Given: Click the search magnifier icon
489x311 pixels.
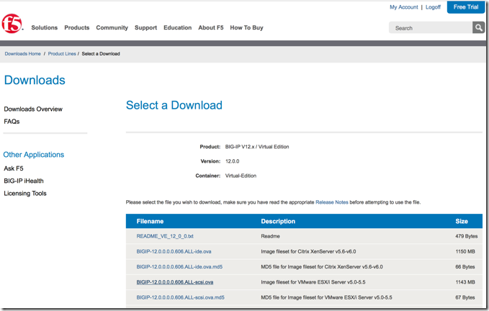Looking at the screenshot, I should [x=478, y=27].
